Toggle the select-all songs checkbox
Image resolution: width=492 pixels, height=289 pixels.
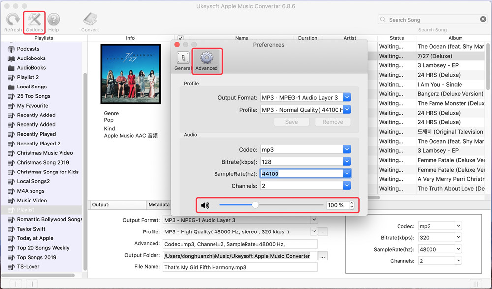181,38
